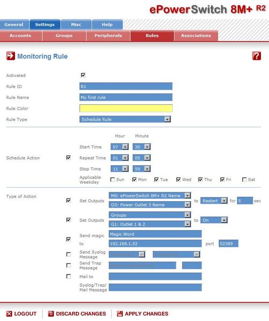Click the yellow Rule Color swatch
Viewport: 269px width, 321px height.
(x=126, y=108)
